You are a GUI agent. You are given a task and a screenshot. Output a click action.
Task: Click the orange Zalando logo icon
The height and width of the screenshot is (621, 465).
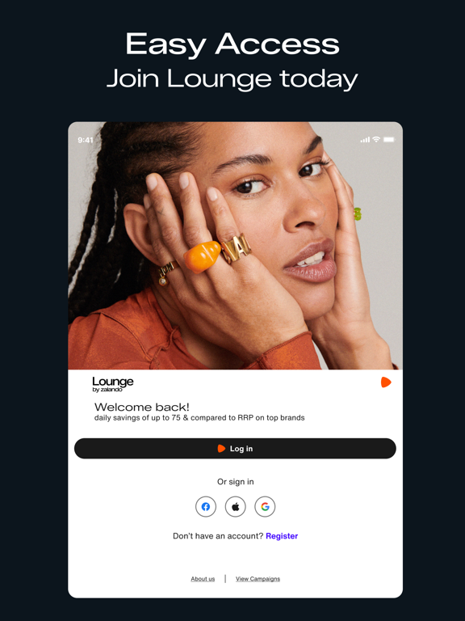(386, 382)
